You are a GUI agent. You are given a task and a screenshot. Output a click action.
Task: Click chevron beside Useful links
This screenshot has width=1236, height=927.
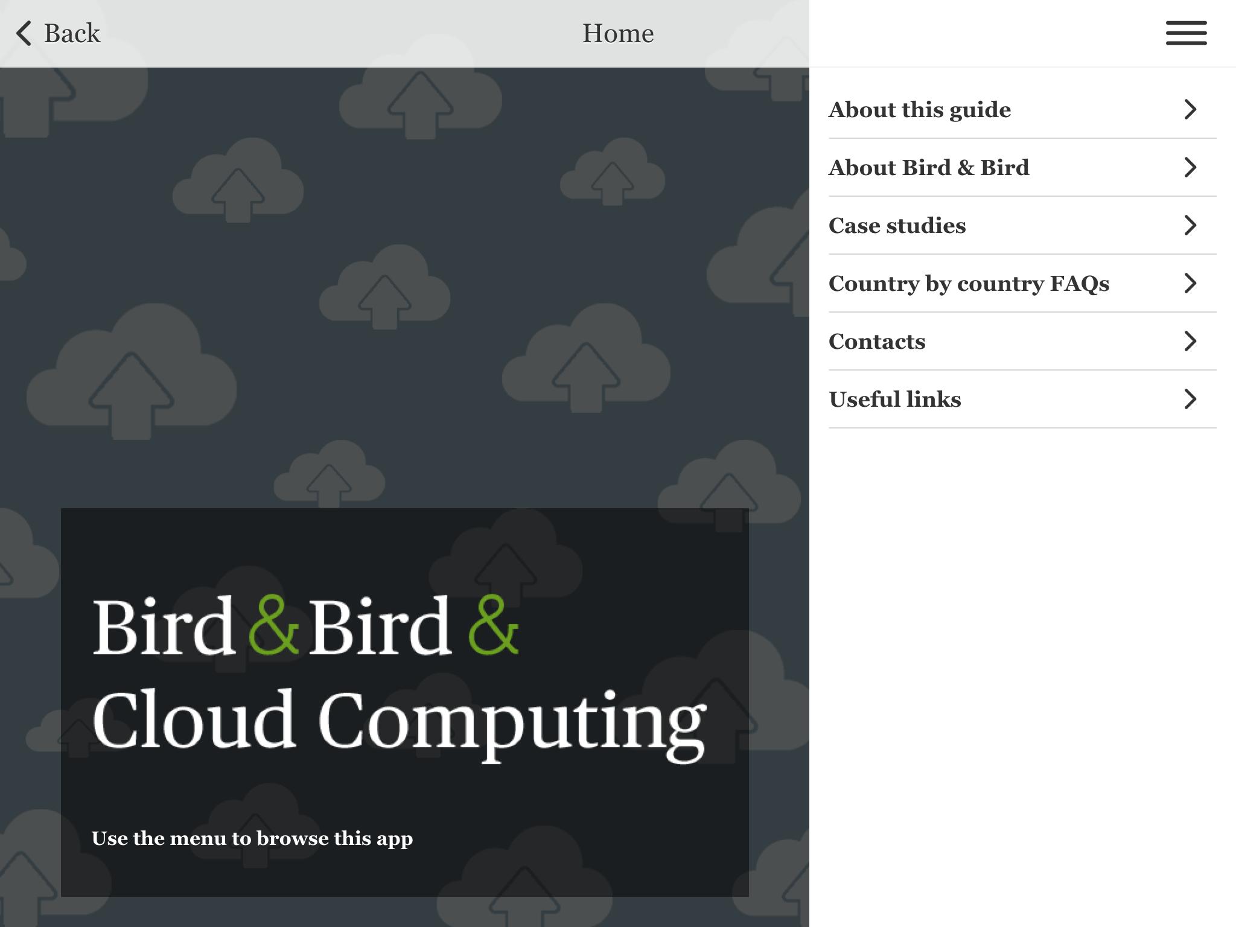(x=1190, y=400)
